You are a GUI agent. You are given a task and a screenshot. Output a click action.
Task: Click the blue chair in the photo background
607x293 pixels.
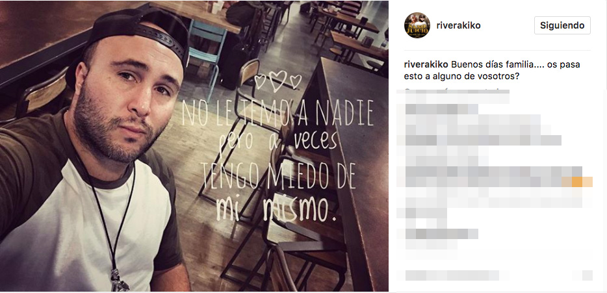[208, 55]
